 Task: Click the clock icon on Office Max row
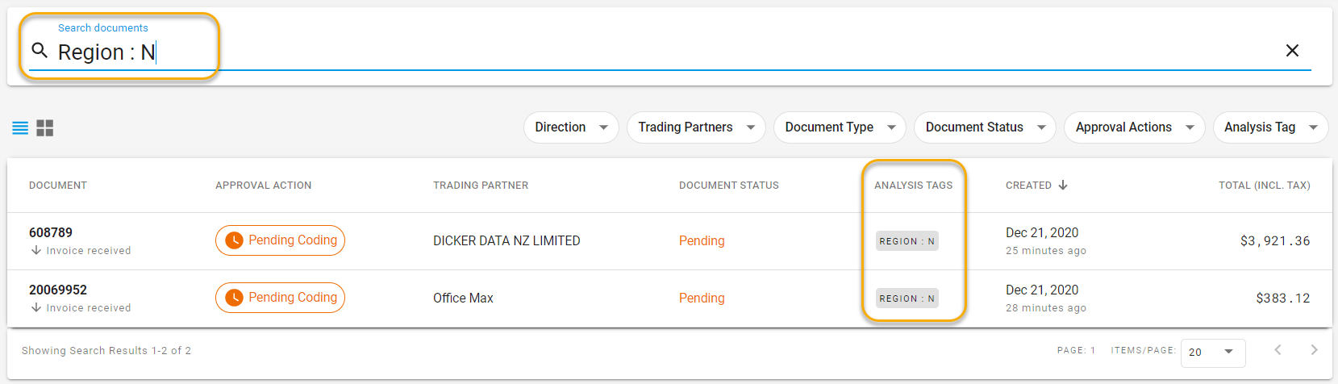234,298
